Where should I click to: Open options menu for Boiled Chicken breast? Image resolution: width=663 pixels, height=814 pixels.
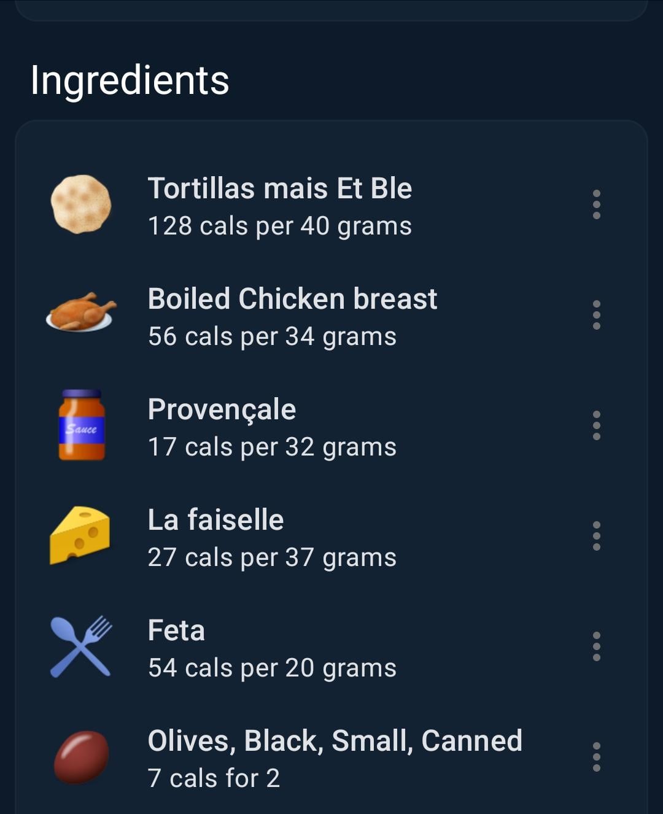[596, 315]
